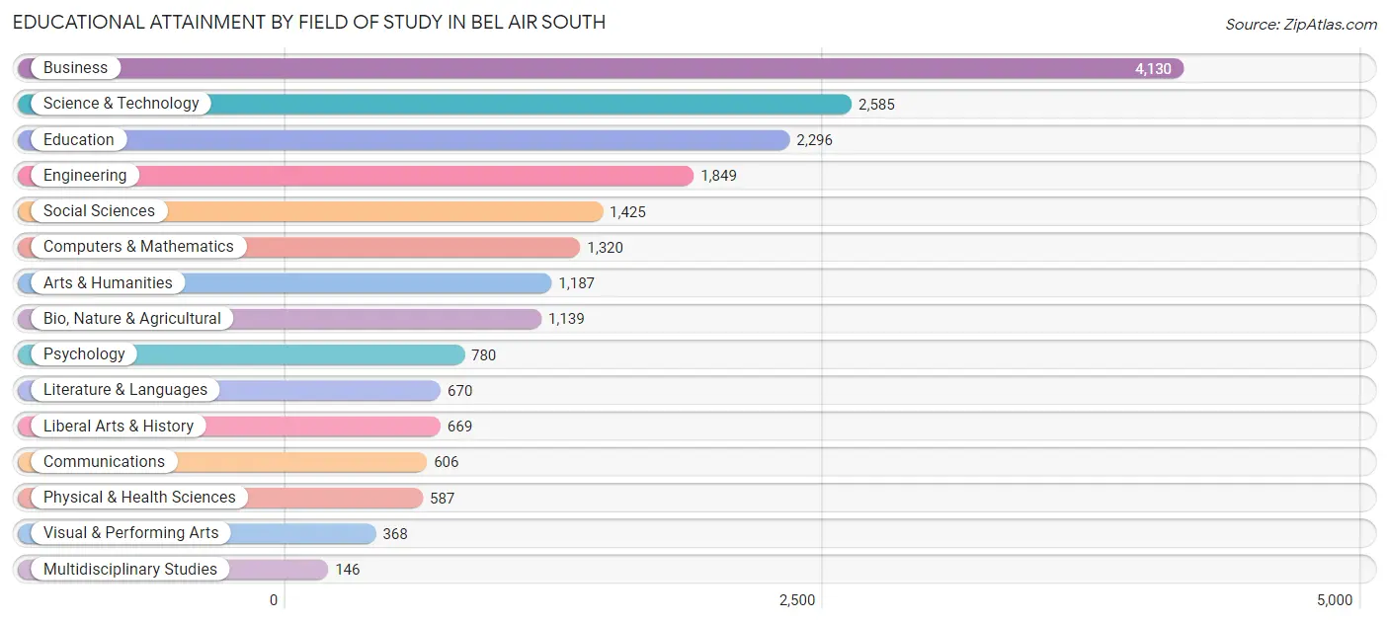Viewport: 1389px width, 623px height.
Task: Click the 606 Communications value
Action: (447, 462)
